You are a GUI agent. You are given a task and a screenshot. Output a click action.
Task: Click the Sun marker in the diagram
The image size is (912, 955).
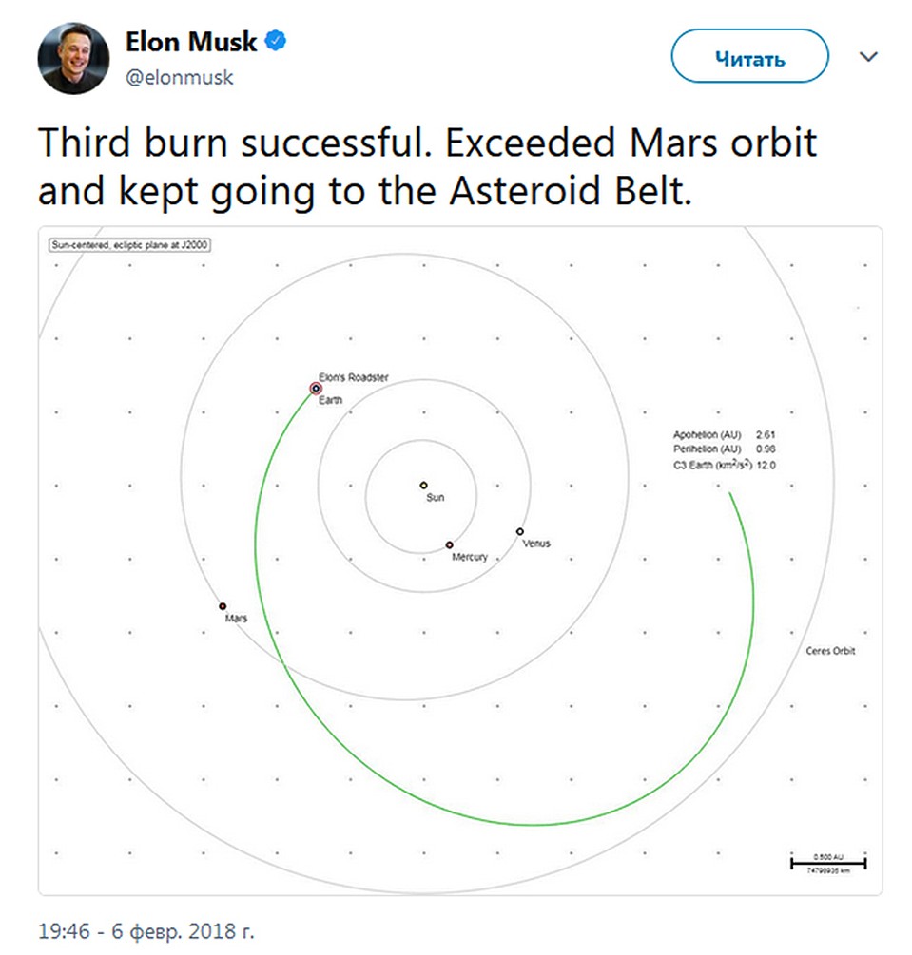pyautogui.click(x=424, y=486)
